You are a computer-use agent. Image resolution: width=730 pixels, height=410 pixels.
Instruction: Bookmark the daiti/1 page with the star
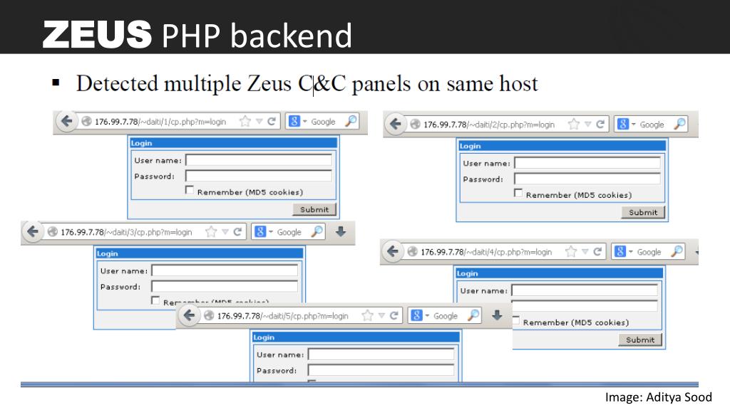pos(245,122)
